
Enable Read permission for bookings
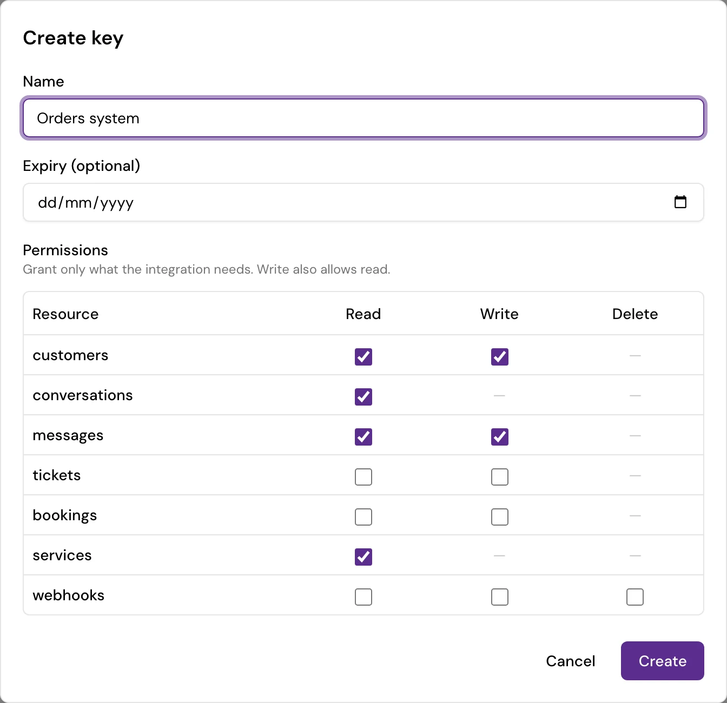point(363,516)
